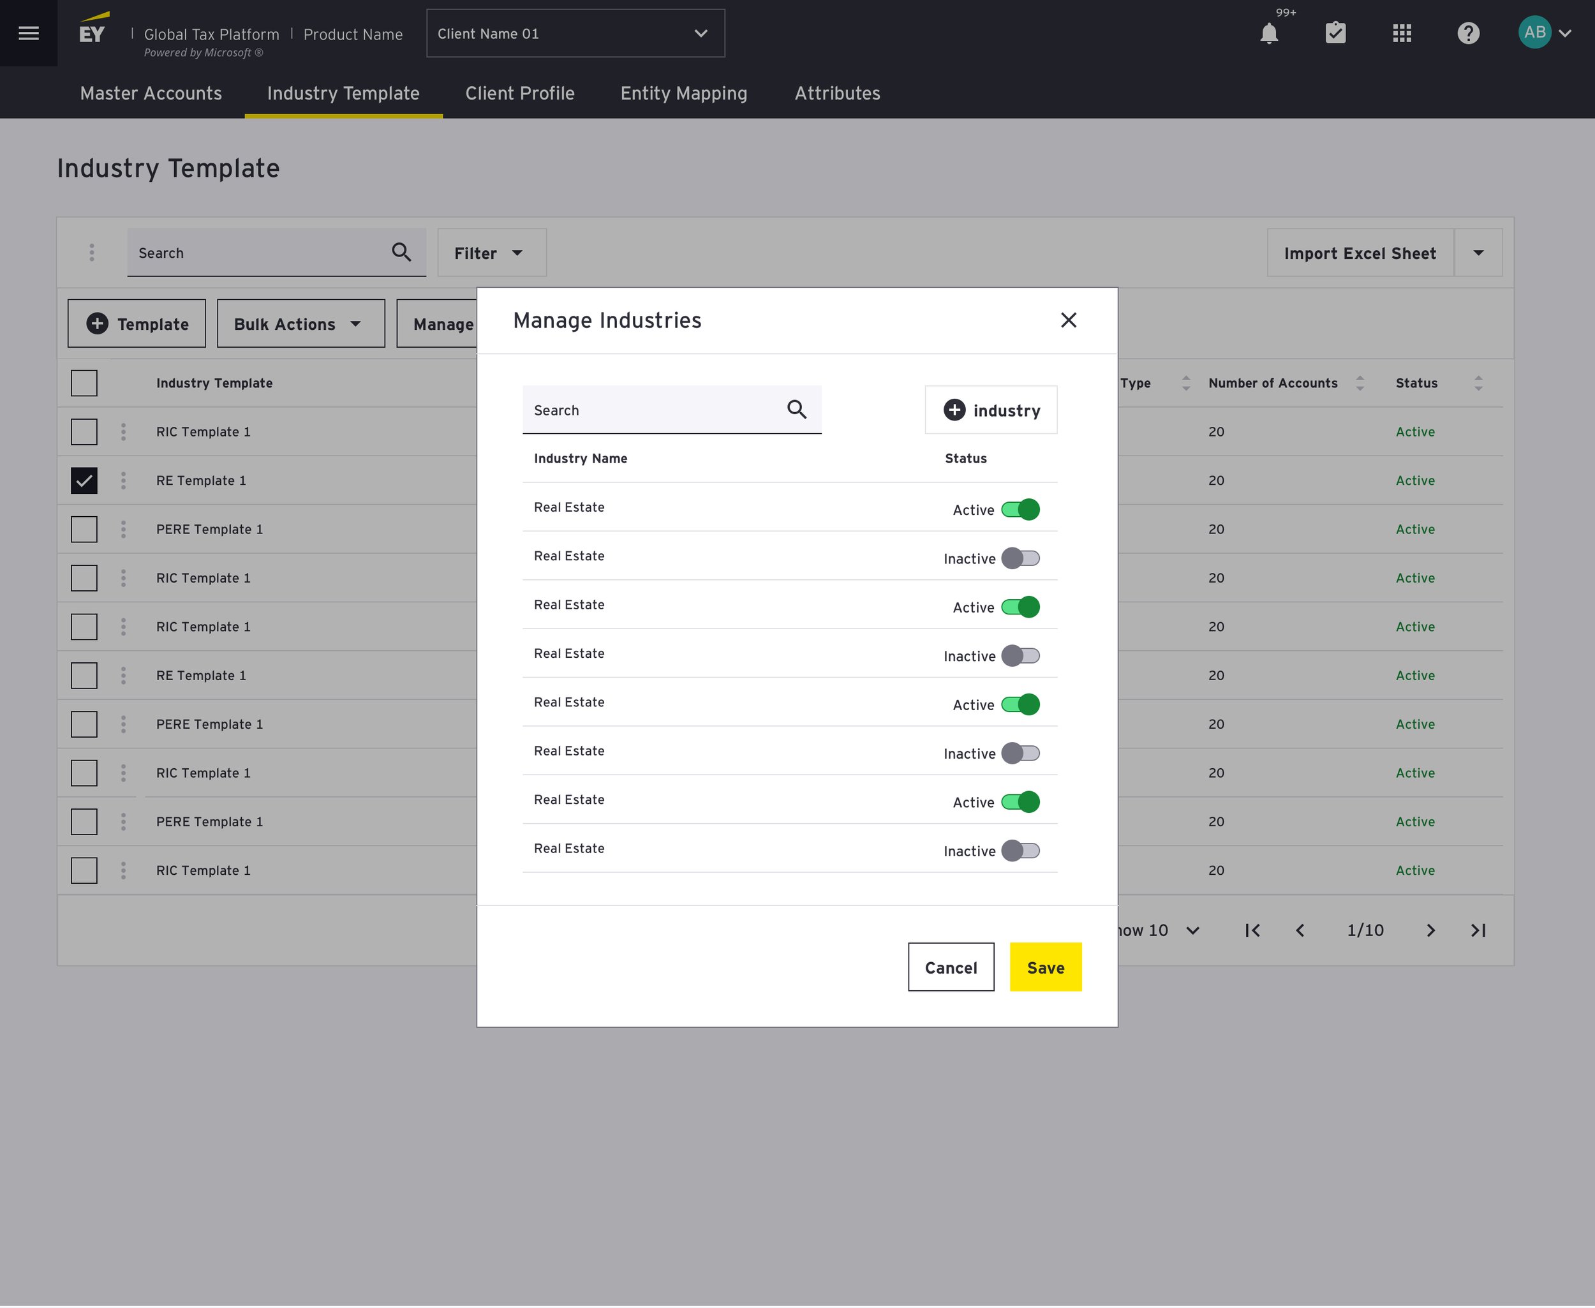
Task: Go to next page of table
Action: (1430, 930)
